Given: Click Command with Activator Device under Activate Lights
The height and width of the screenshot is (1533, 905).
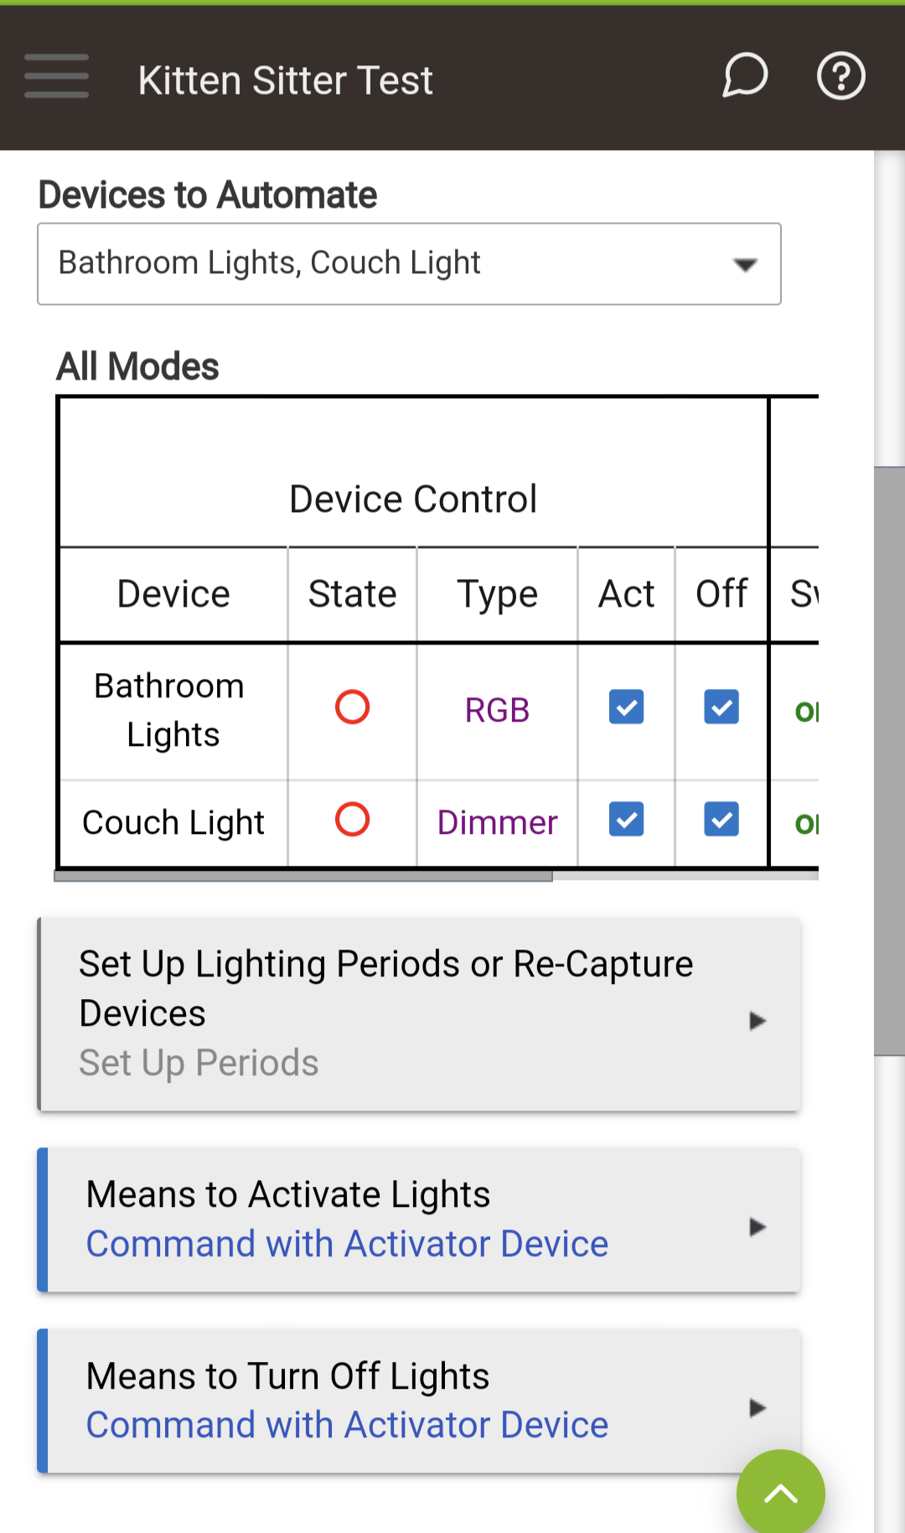Looking at the screenshot, I should [x=347, y=1244].
